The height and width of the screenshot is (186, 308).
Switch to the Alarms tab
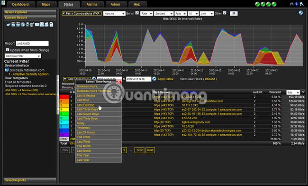coord(92,4)
